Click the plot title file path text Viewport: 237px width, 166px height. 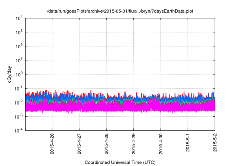tap(120, 11)
